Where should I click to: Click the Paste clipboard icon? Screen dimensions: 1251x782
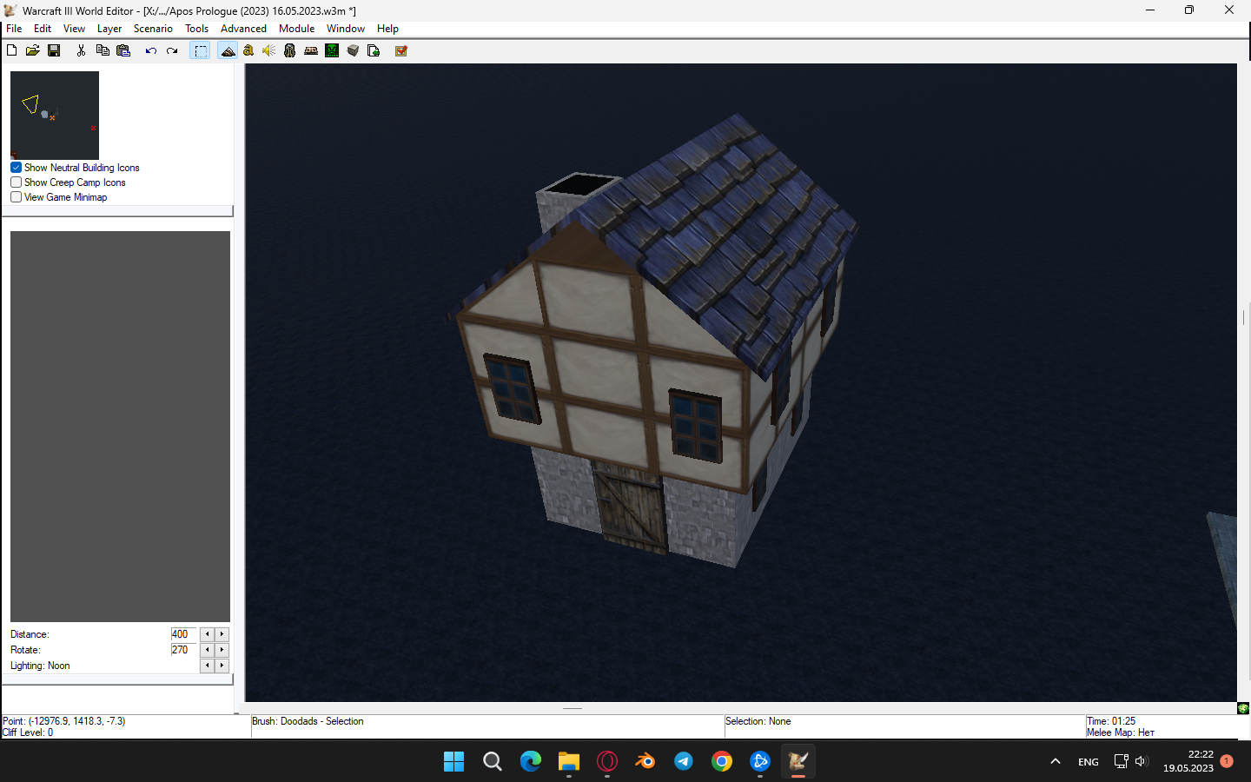tap(123, 50)
